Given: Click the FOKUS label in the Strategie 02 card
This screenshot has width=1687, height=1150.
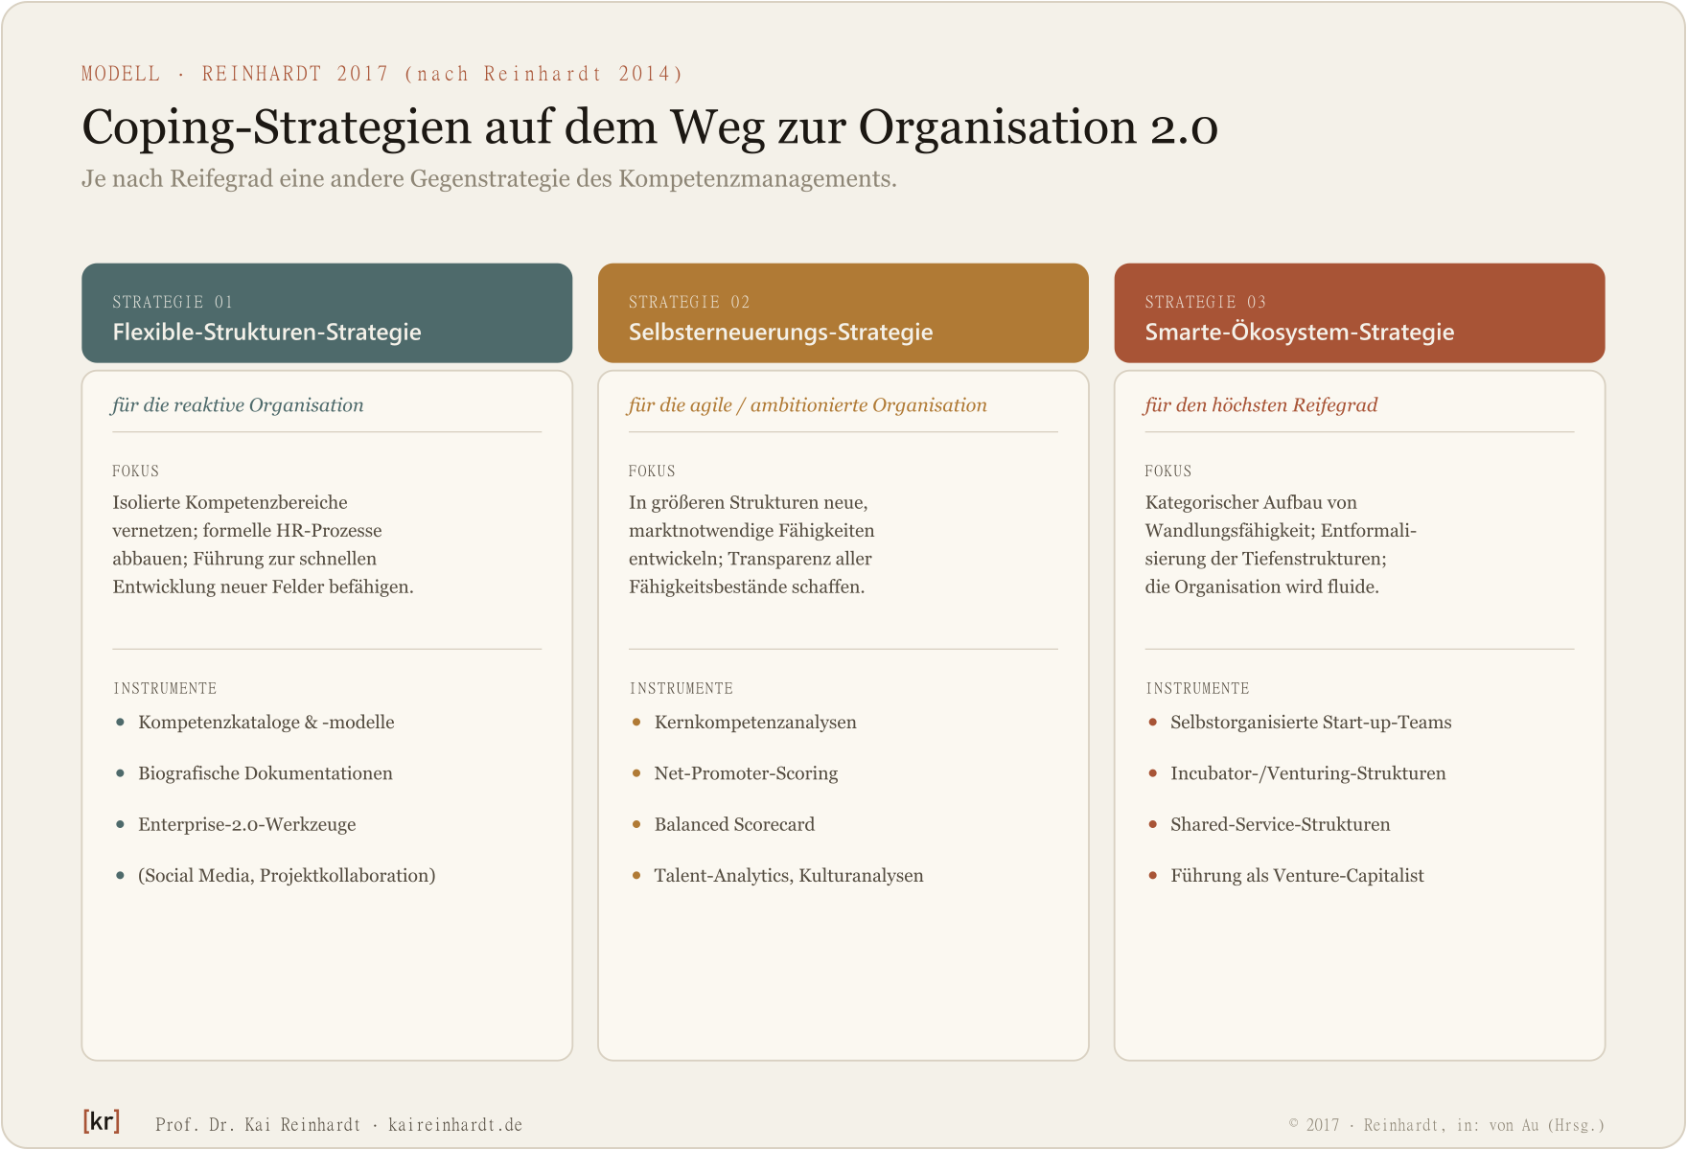Looking at the screenshot, I should pos(652,471).
